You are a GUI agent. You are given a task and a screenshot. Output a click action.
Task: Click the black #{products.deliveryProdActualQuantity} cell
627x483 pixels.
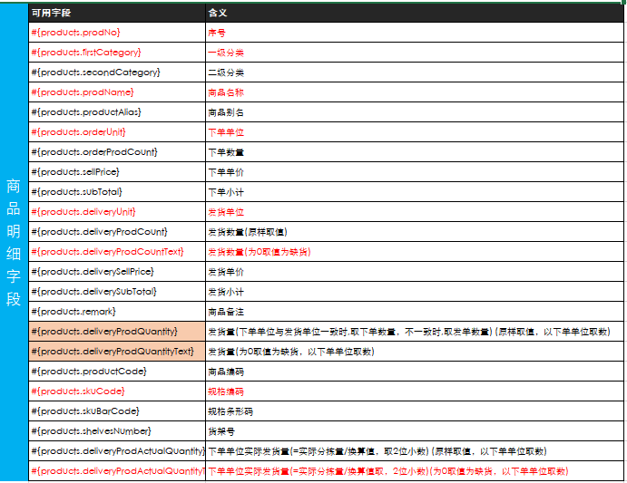tap(117, 451)
